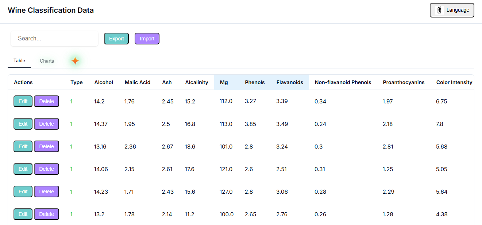Click the Malic Acid column header
Image resolution: width=482 pixels, height=225 pixels.
[x=138, y=82]
